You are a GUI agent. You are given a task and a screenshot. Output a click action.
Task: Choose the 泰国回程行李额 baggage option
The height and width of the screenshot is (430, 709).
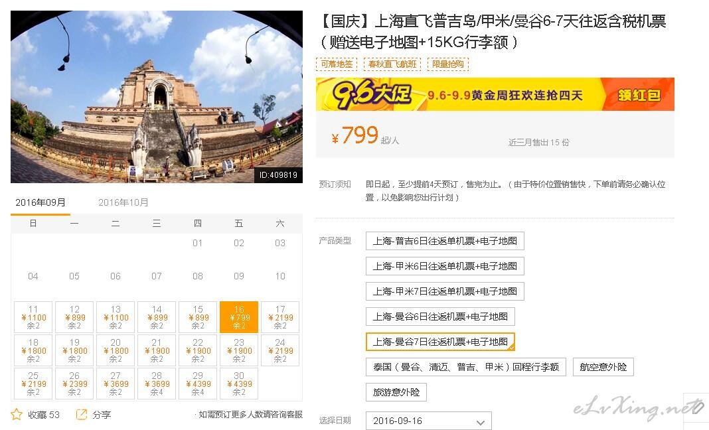tap(466, 367)
